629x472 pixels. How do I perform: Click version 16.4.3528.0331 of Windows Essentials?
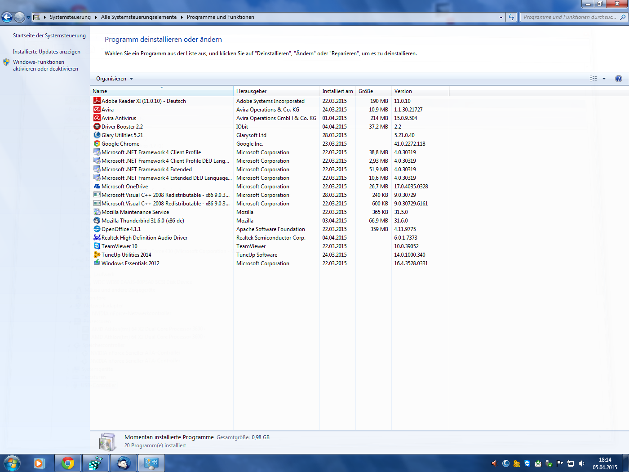tap(411, 263)
